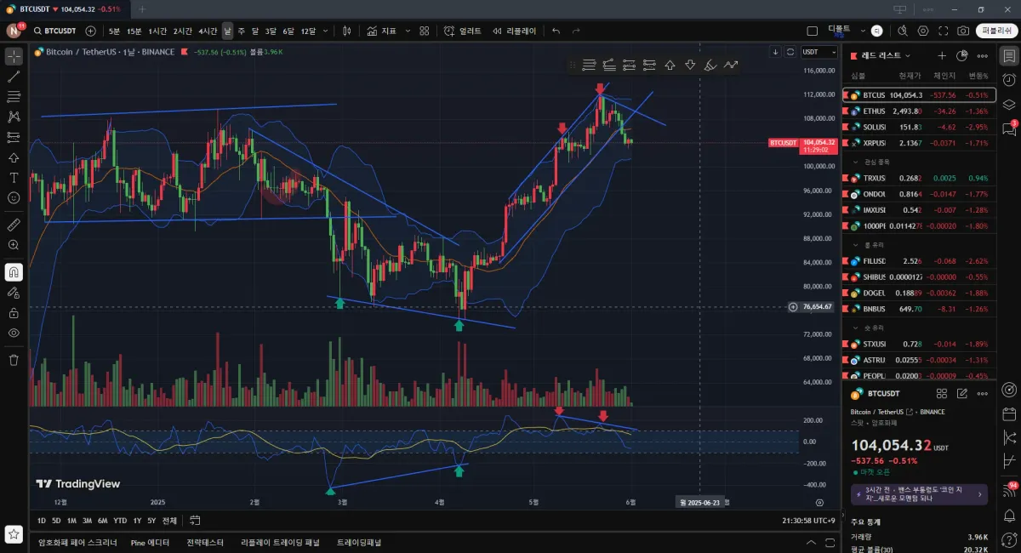Select the weekly 주 timeframe
Image resolution: width=1021 pixels, height=553 pixels.
coord(242,31)
